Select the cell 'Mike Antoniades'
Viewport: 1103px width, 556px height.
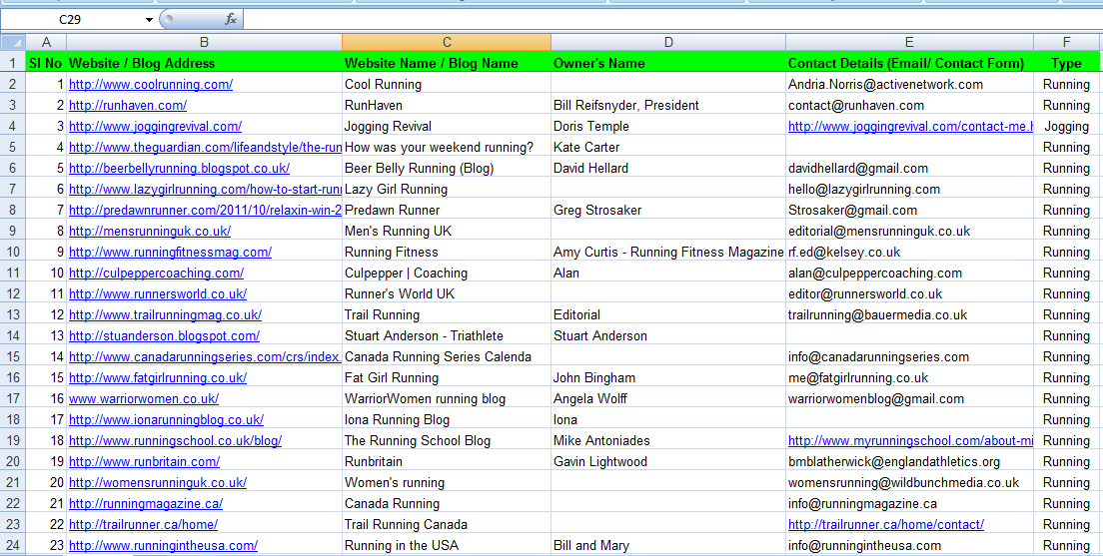pyautogui.click(x=668, y=441)
